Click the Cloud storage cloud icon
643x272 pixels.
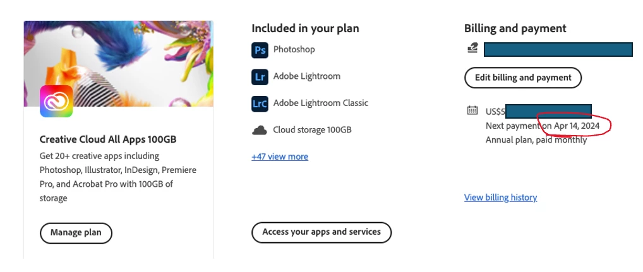260,130
